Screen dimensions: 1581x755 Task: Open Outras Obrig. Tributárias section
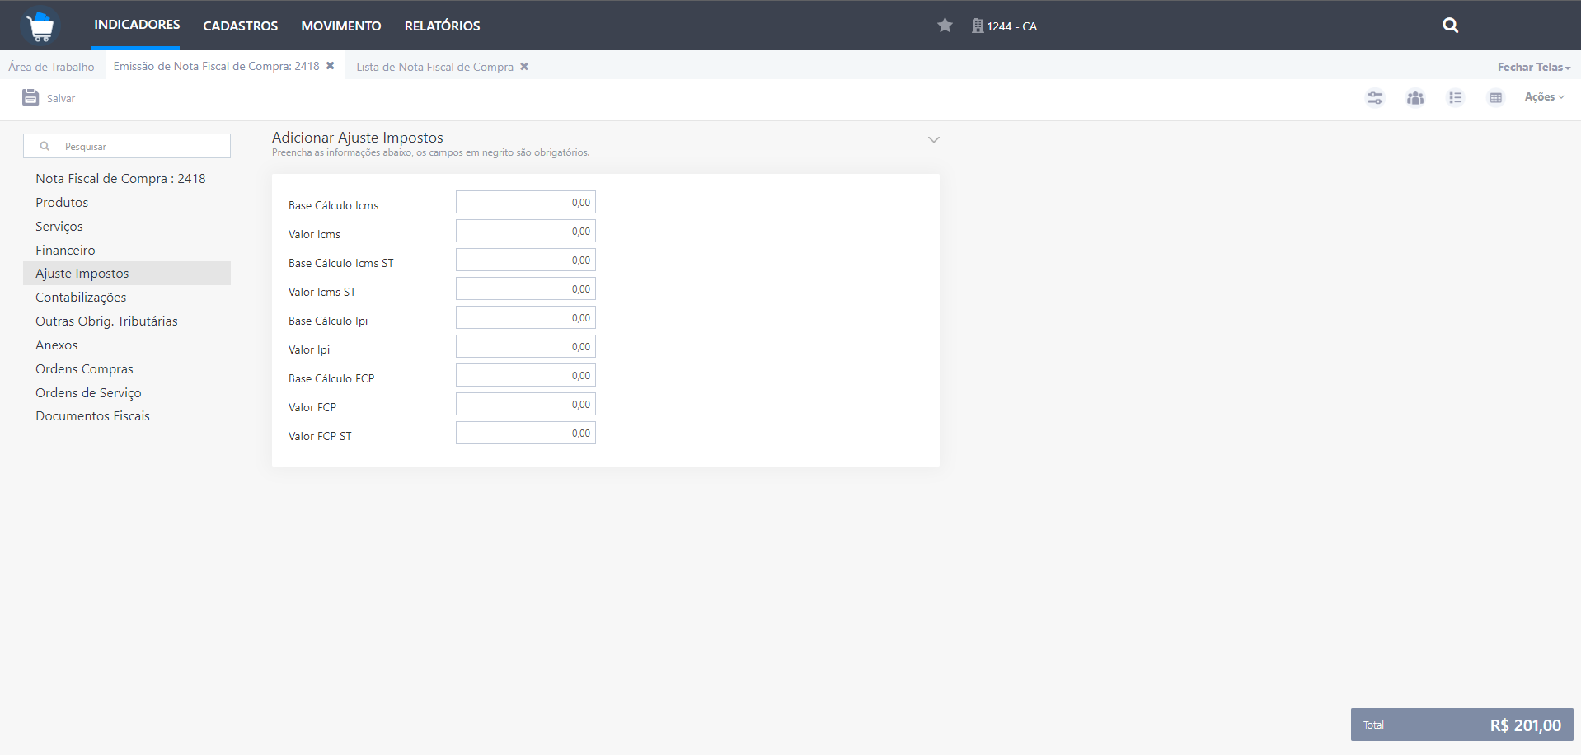click(106, 321)
